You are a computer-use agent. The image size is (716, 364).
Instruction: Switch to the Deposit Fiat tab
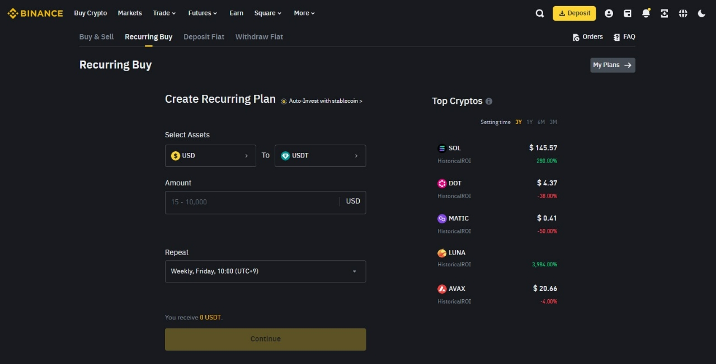pos(204,37)
